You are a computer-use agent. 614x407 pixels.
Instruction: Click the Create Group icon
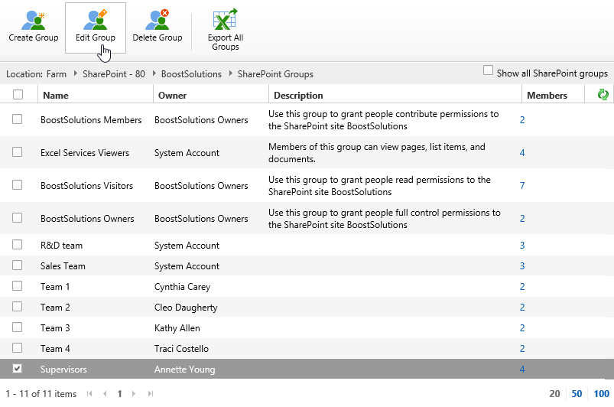[x=33, y=21]
